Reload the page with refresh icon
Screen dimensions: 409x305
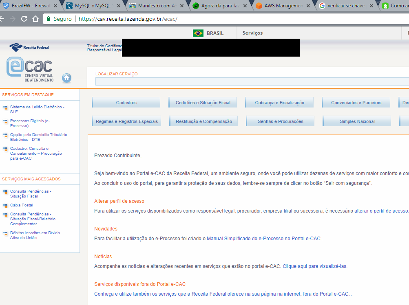point(24,19)
